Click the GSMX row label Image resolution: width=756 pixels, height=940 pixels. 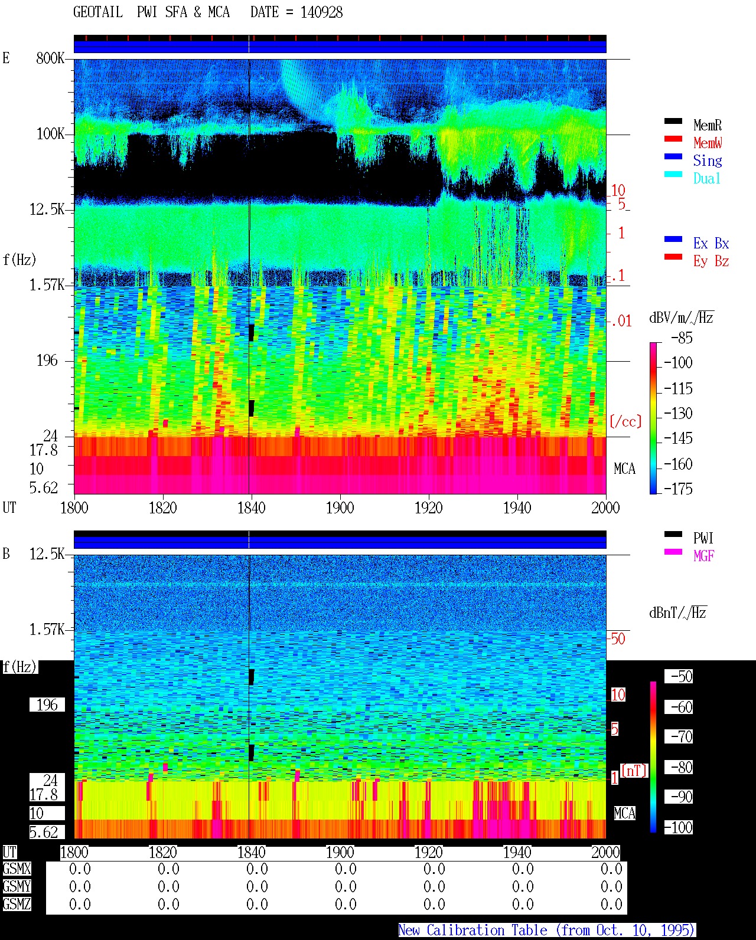tap(17, 869)
